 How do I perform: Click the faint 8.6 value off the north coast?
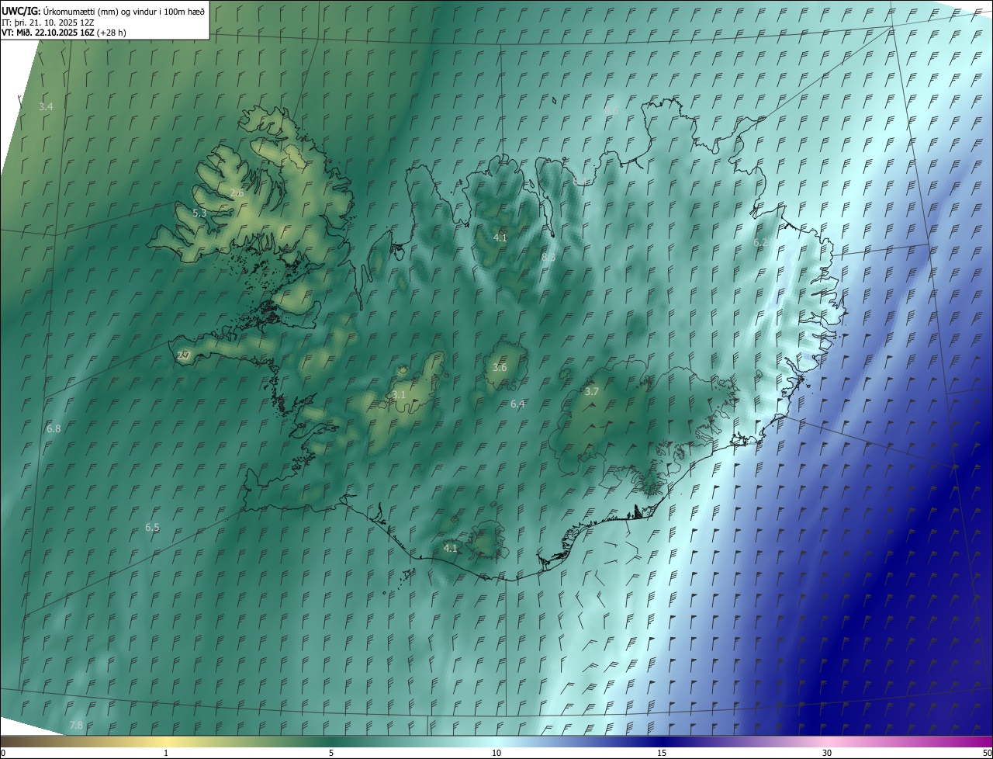click(x=611, y=109)
